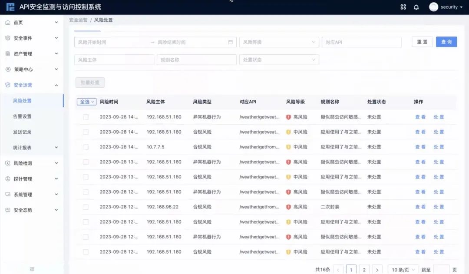Check the first table row checkbox
469x274 pixels.
tap(86, 117)
